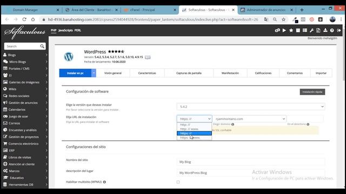The image size is (346, 194).
Task: Switch to Características tab
Action: click(x=147, y=73)
